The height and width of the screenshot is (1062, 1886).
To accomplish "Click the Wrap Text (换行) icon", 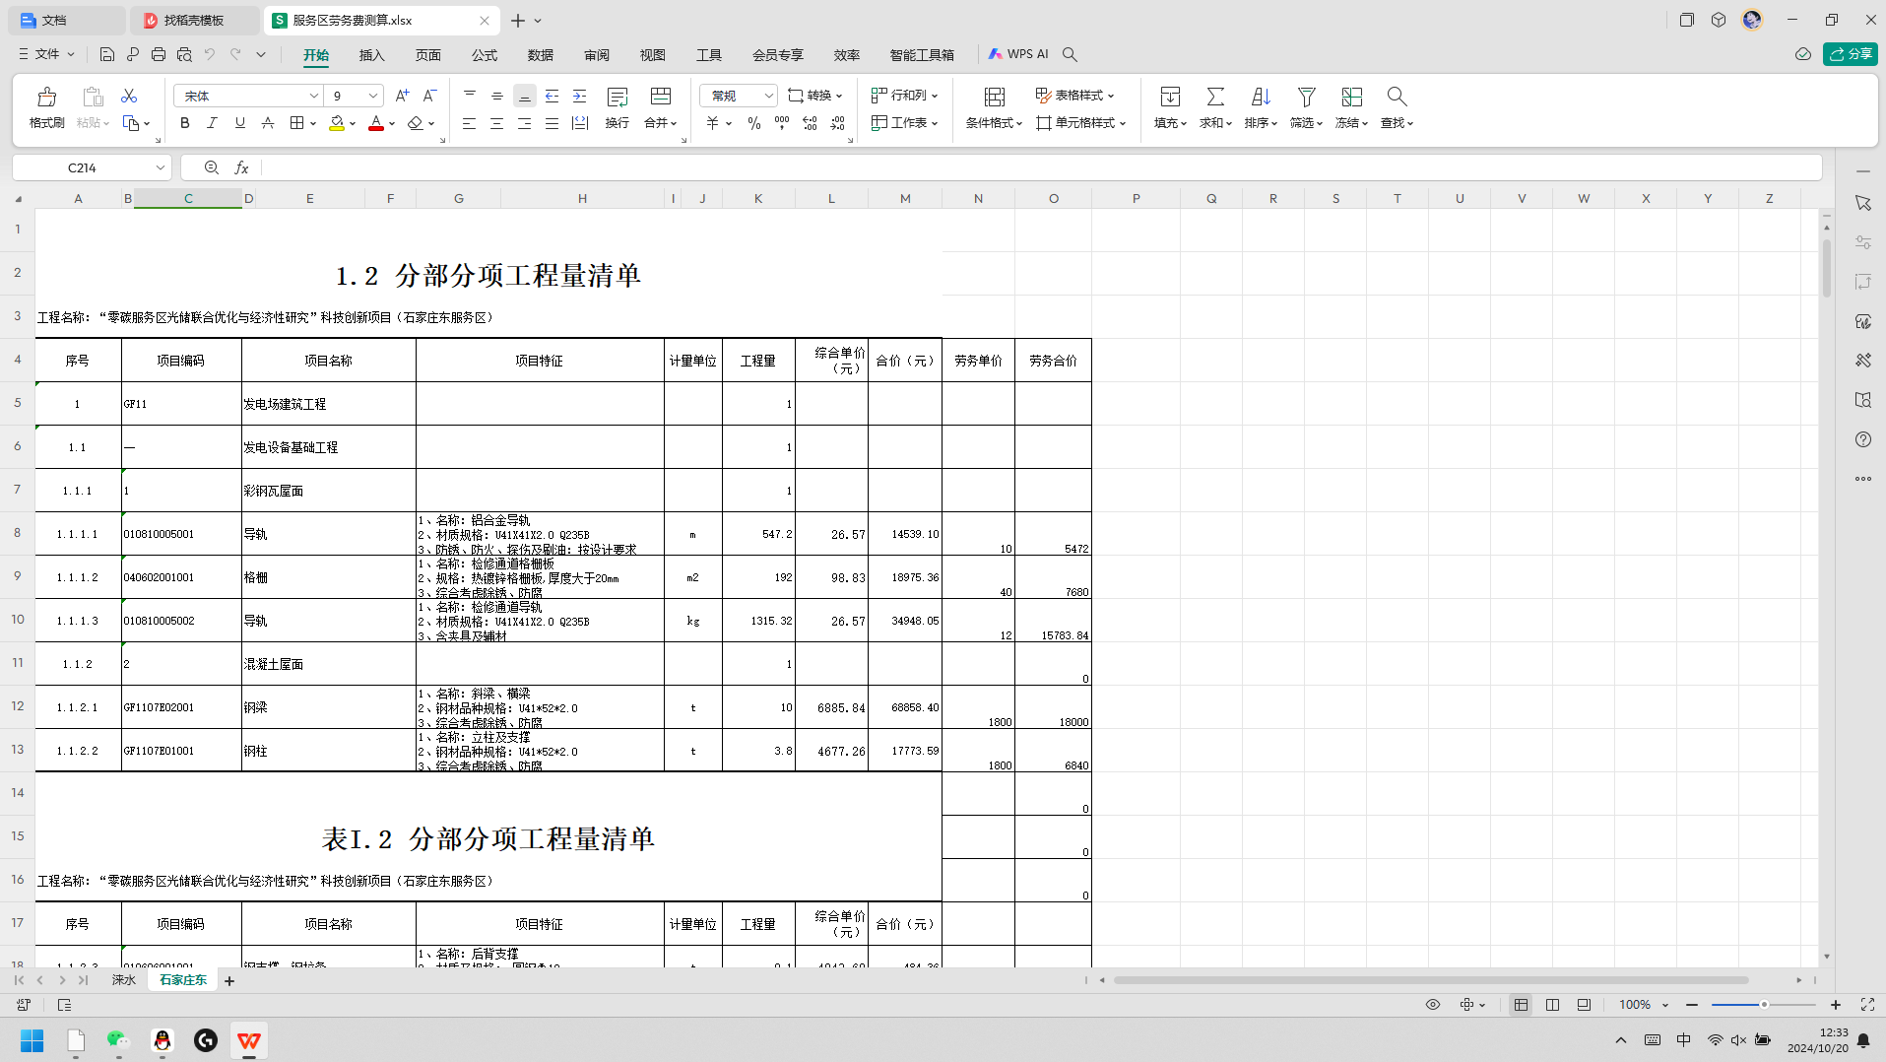I will click(618, 97).
